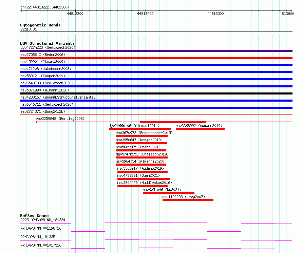Click the red nsv4733861 variant bar
Screen dimensions: 302x253
click(144, 179)
